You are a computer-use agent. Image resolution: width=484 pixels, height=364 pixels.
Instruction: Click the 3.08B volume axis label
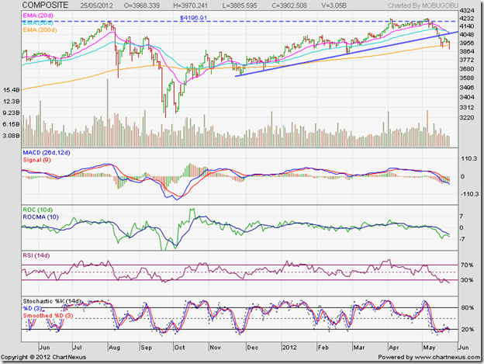pos(11,136)
